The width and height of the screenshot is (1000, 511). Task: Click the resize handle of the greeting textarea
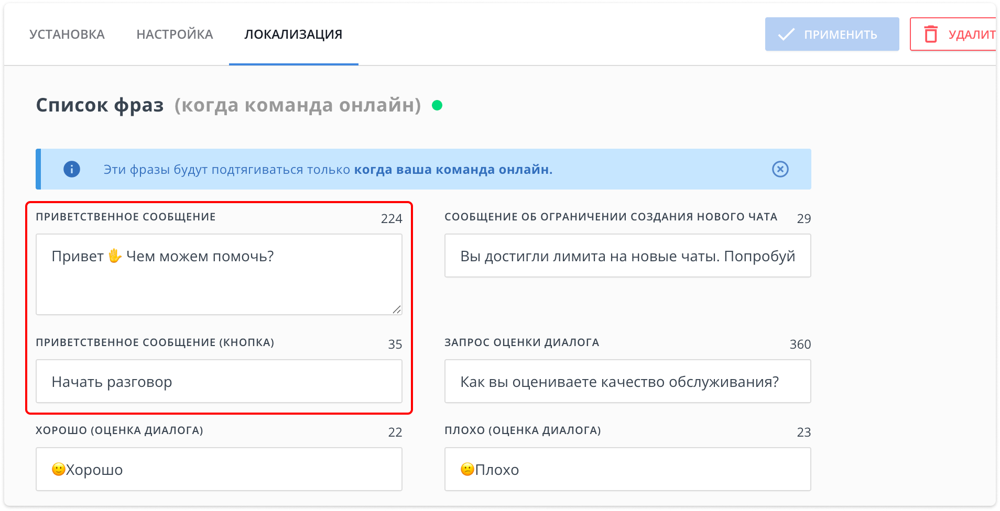(x=397, y=309)
